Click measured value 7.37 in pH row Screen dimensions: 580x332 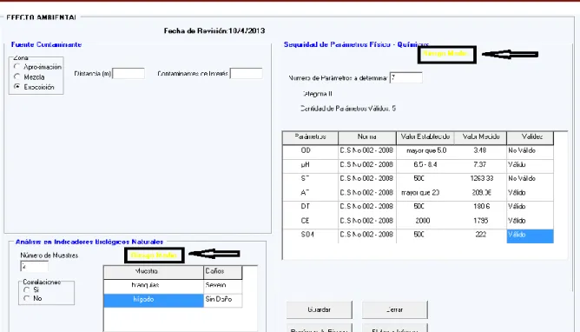[x=480, y=164]
